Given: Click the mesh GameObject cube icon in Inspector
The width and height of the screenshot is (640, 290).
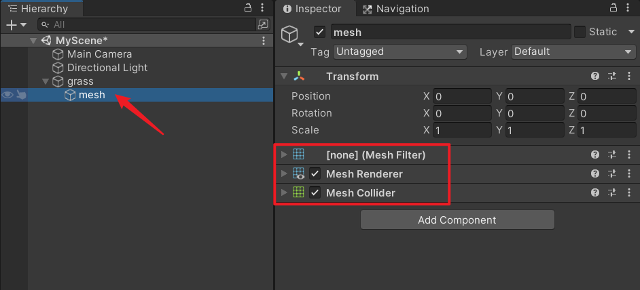Looking at the screenshot, I should tap(290, 35).
